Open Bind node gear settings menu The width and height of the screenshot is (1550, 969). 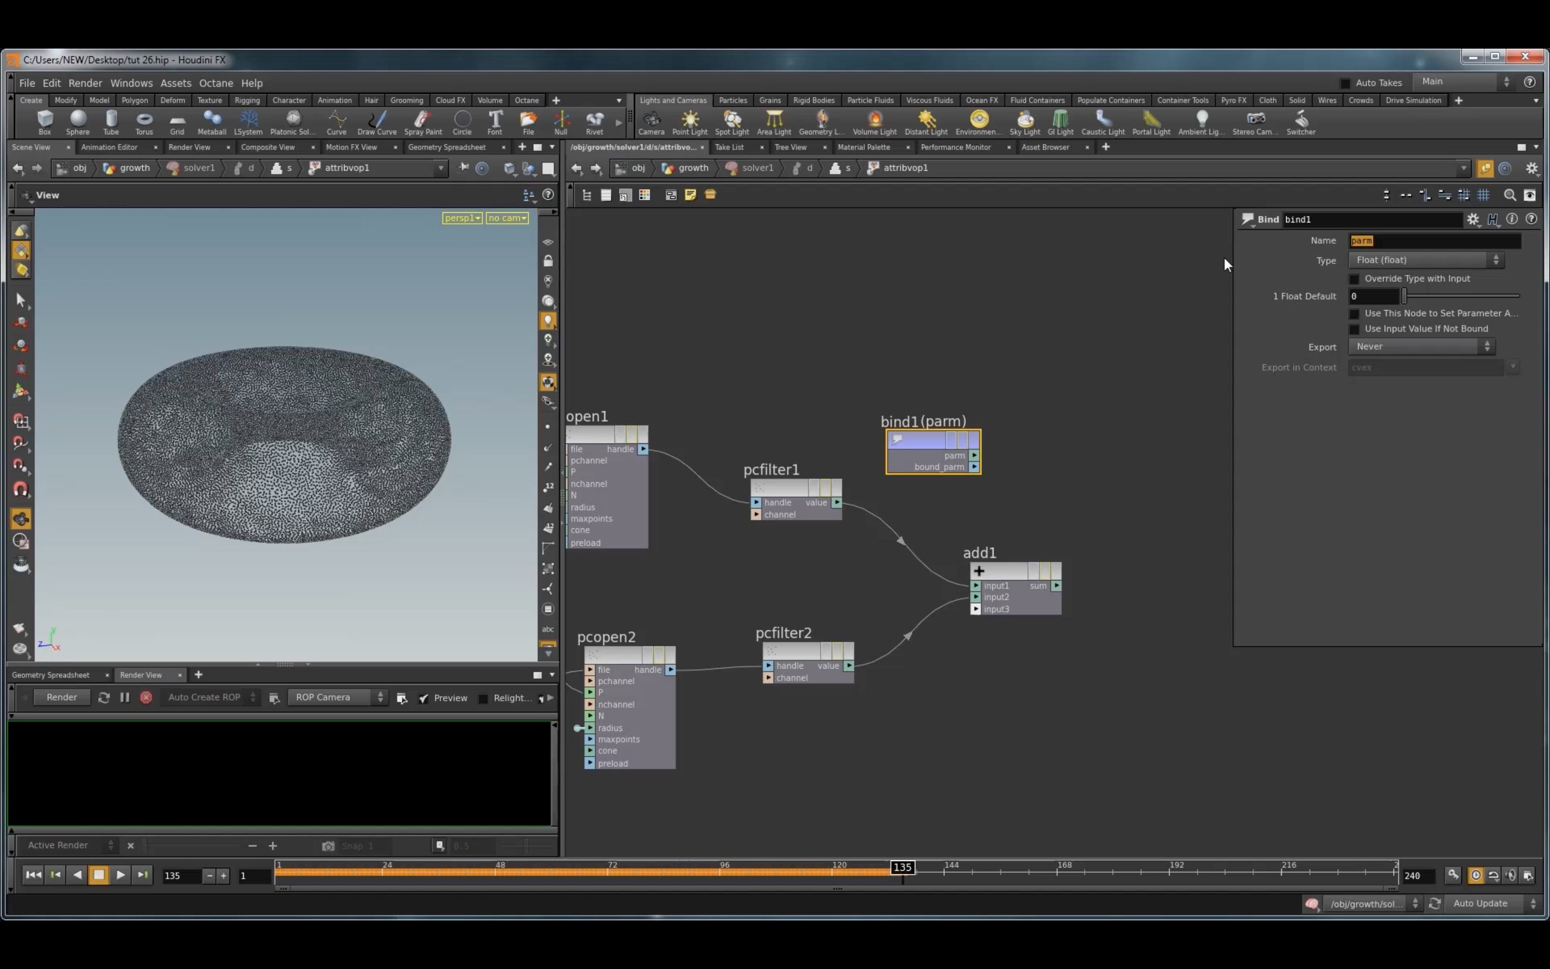point(1473,219)
